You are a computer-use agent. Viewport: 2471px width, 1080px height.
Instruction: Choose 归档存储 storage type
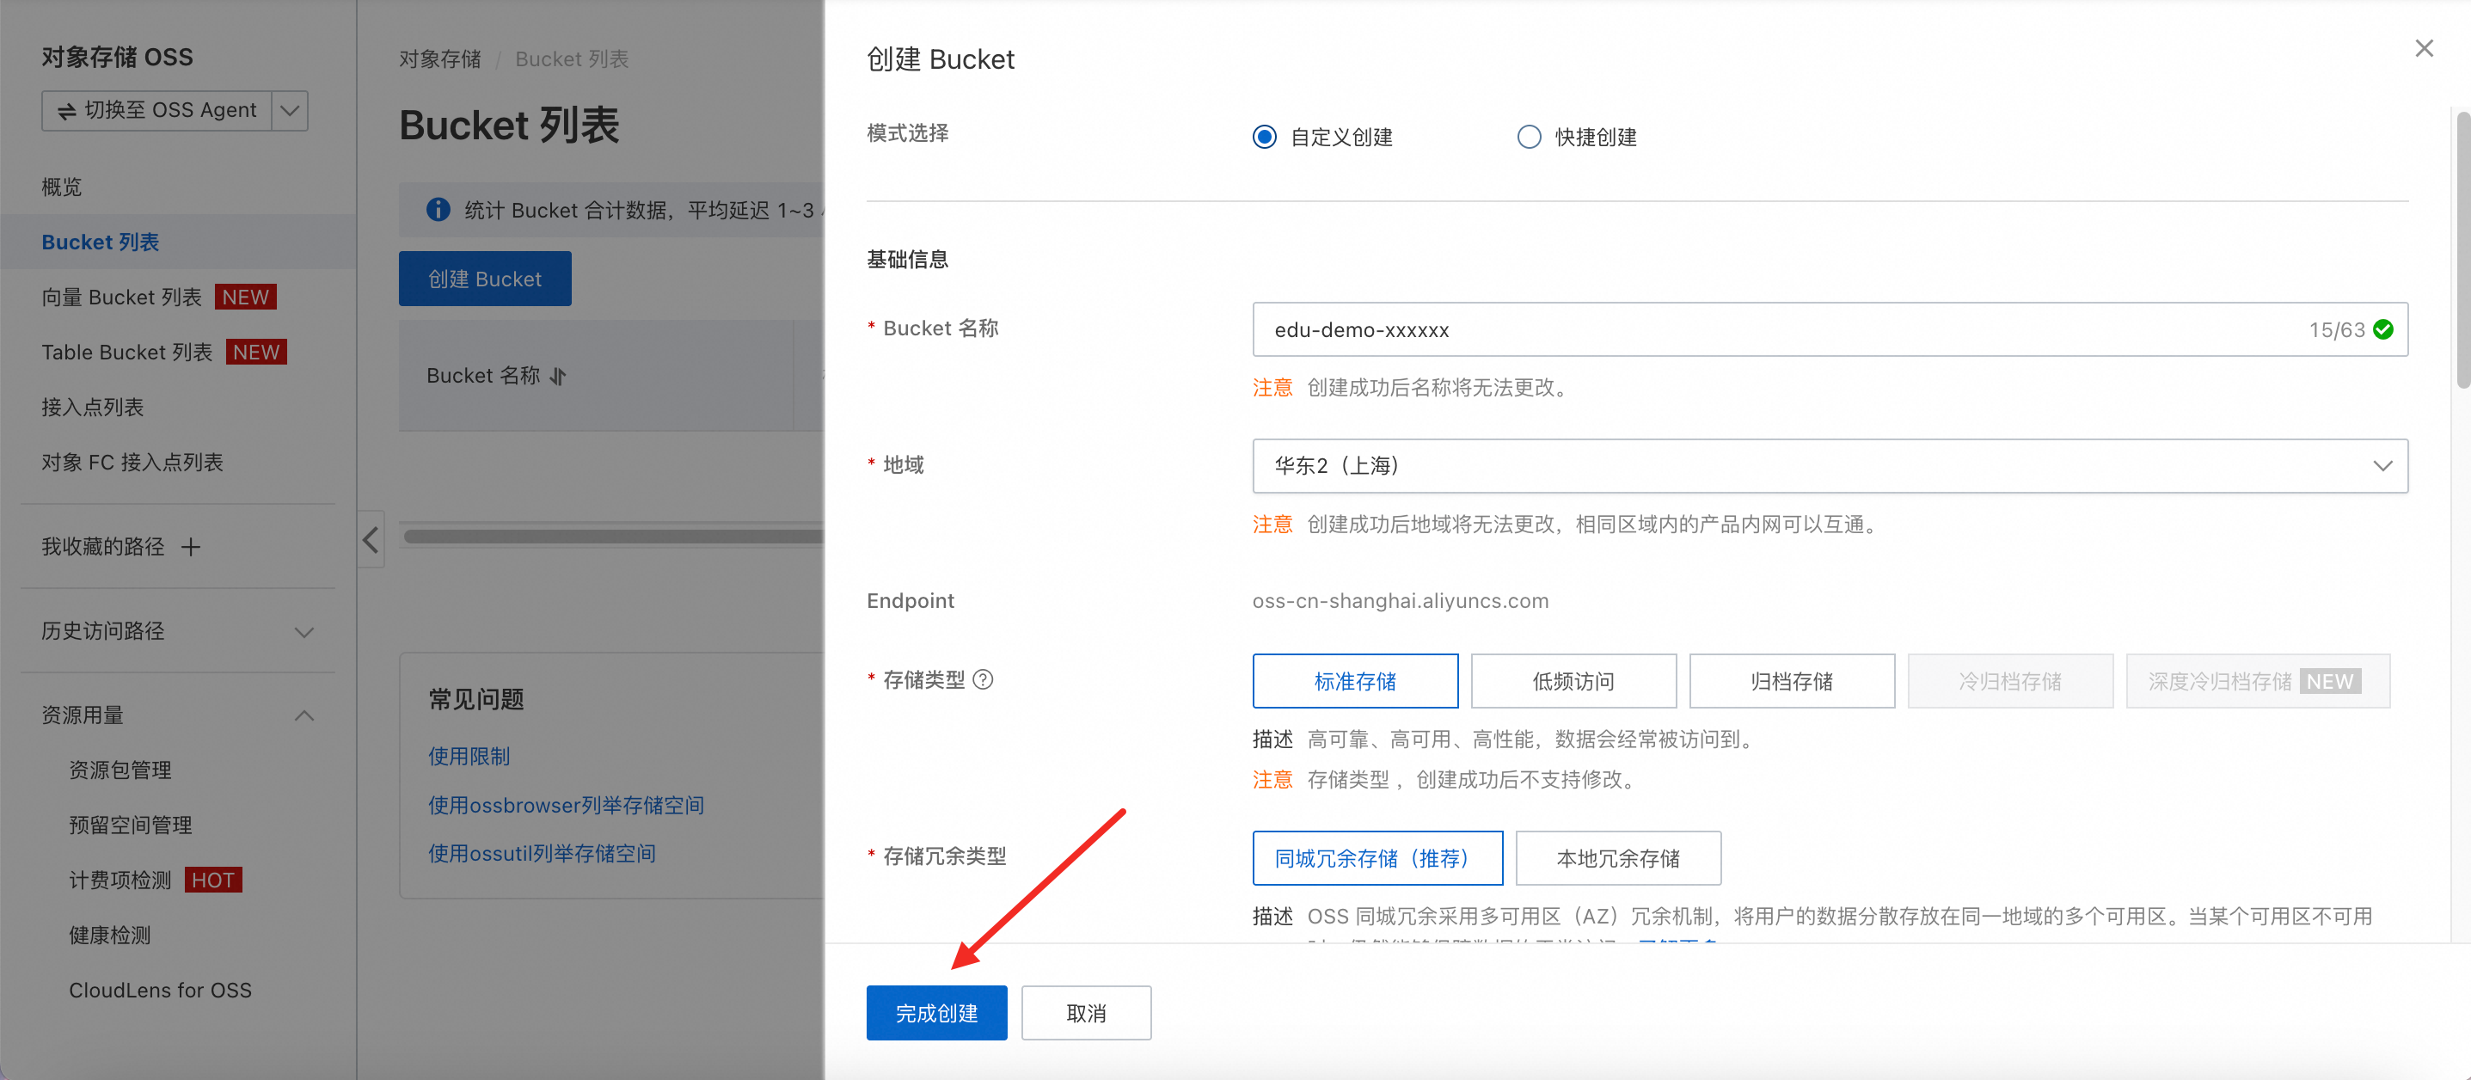click(1791, 681)
